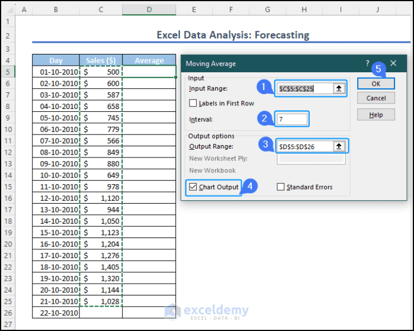Select row 5 header
The image size is (414, 331).
pyautogui.click(x=8, y=72)
